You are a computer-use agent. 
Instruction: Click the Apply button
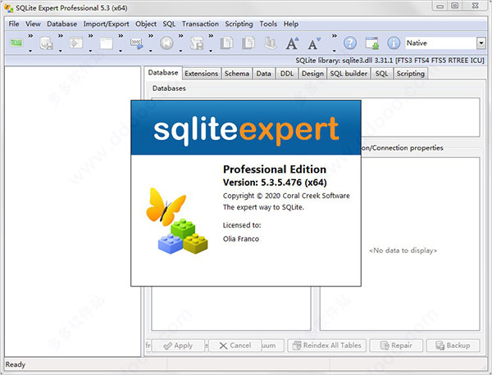(x=178, y=346)
